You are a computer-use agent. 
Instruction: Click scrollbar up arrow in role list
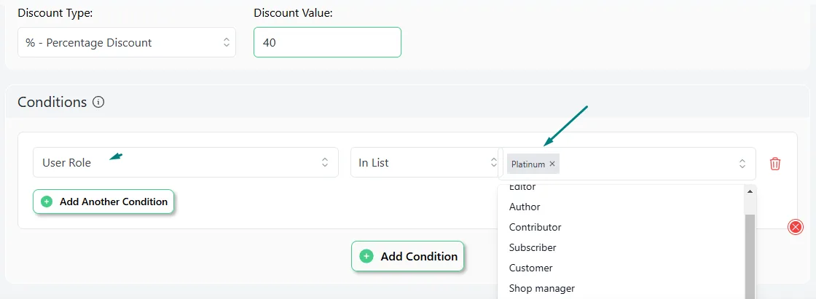750,191
